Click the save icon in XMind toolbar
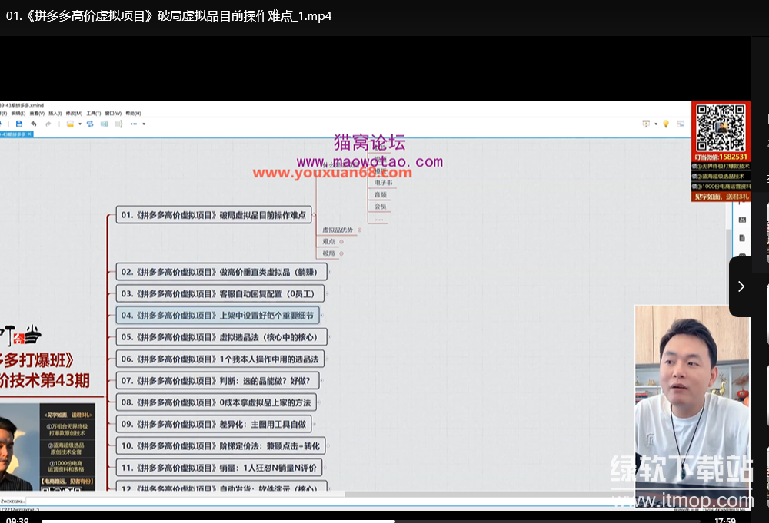Screen dimensions: 769x523 coord(19,124)
